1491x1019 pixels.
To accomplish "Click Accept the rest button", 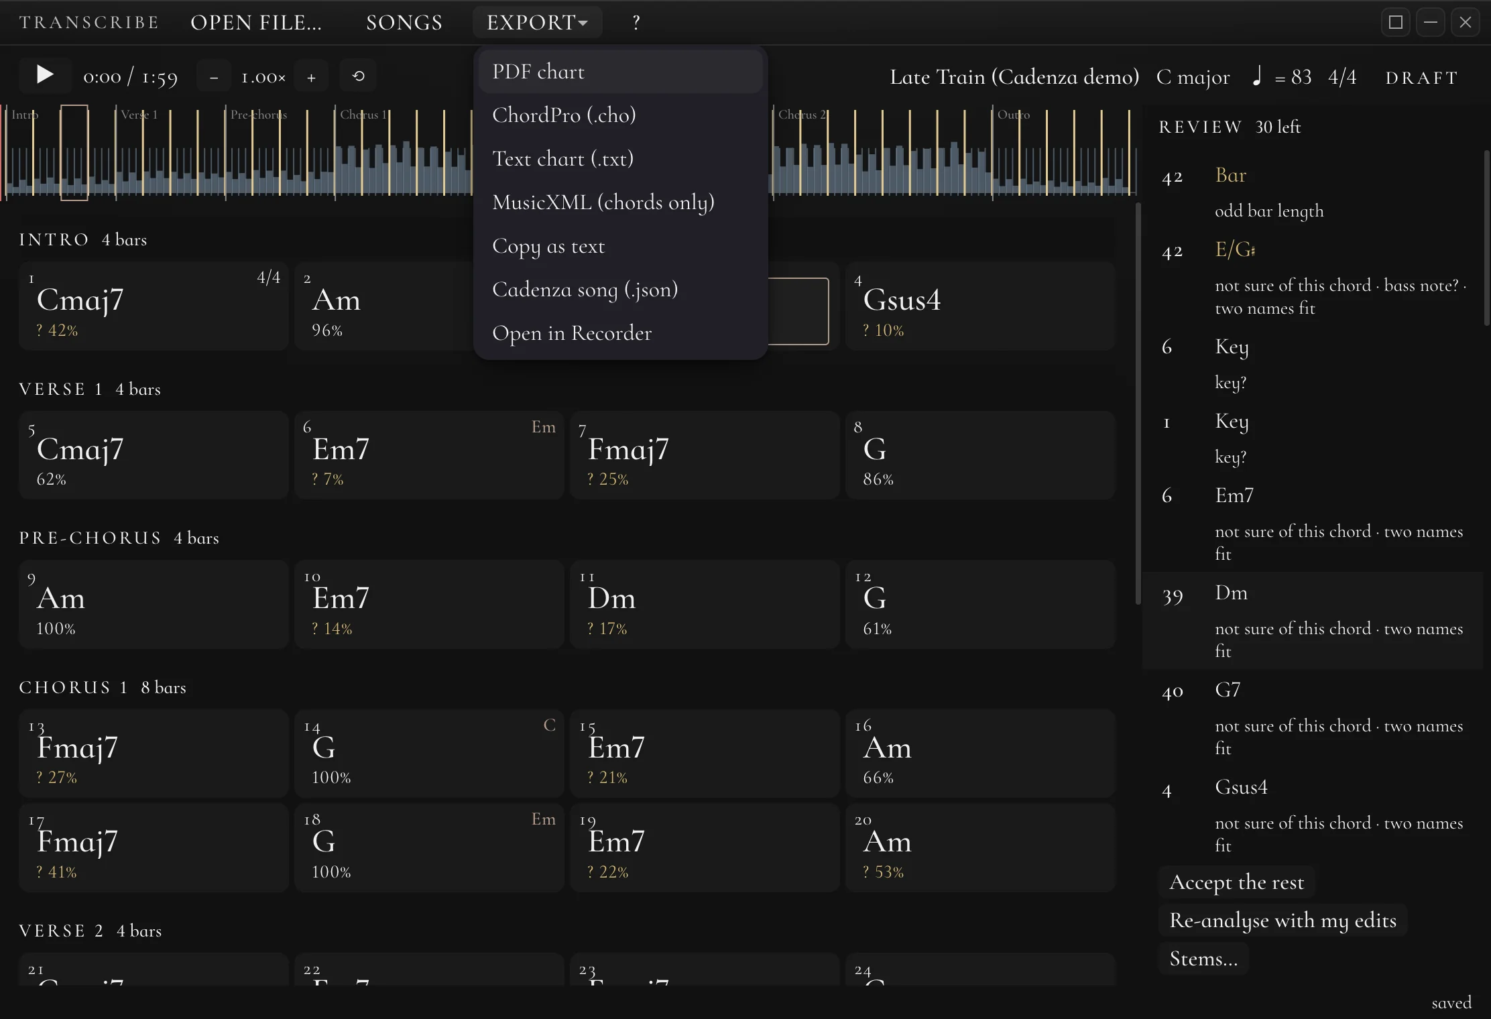I will click(x=1236, y=882).
